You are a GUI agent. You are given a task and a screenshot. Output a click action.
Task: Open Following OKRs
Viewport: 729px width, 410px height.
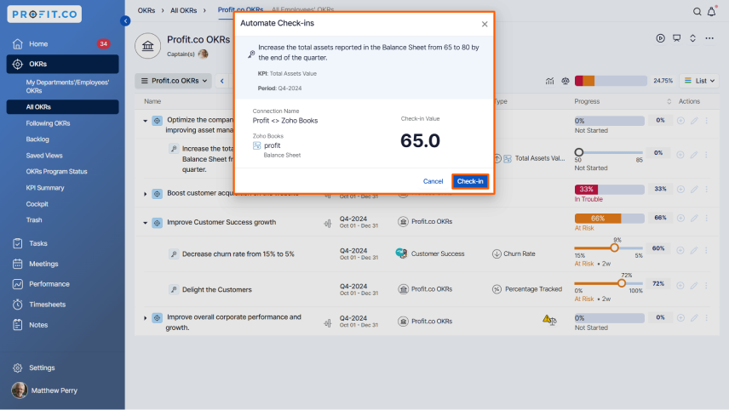coord(48,123)
